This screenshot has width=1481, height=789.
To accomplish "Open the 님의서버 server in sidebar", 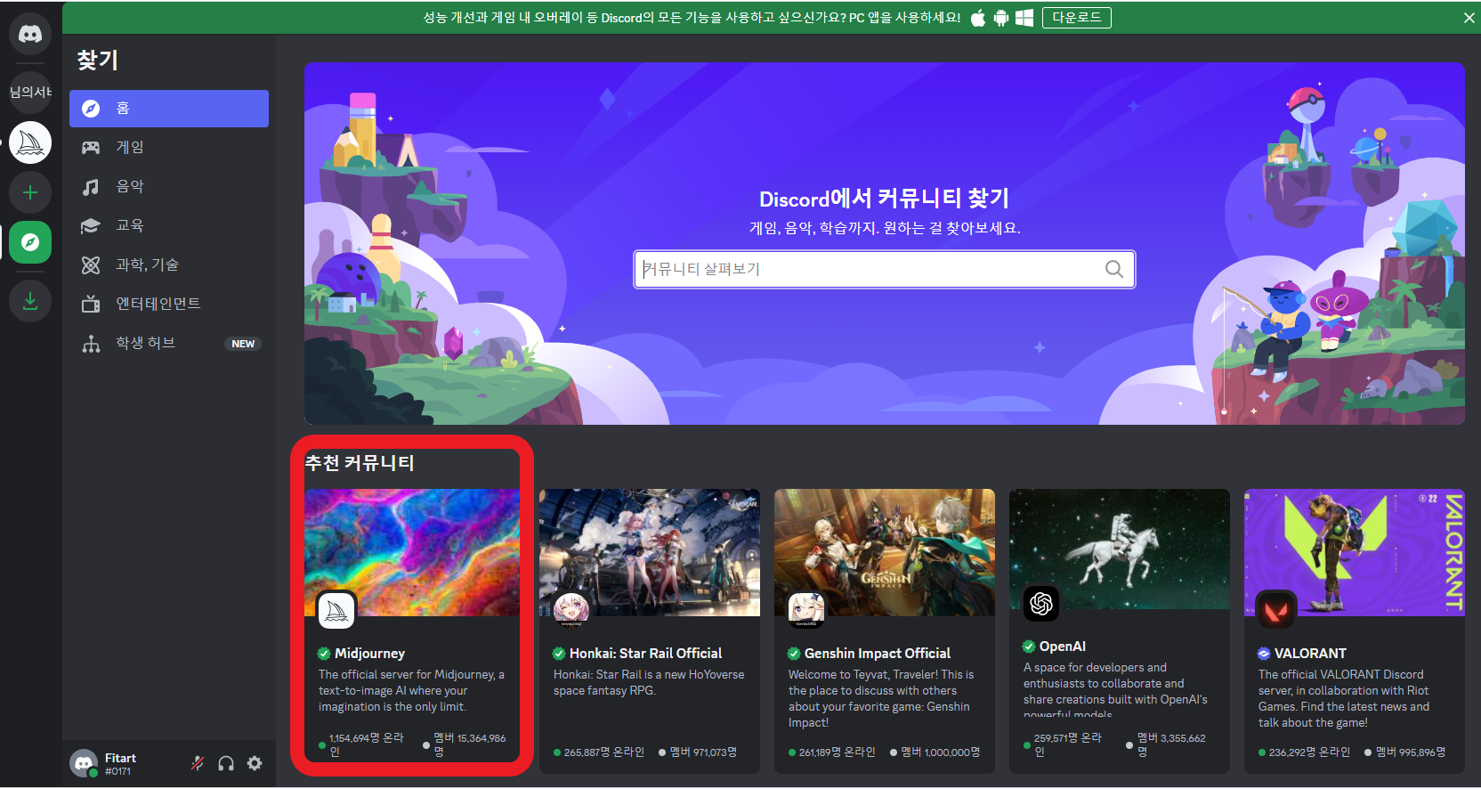I will coord(30,93).
